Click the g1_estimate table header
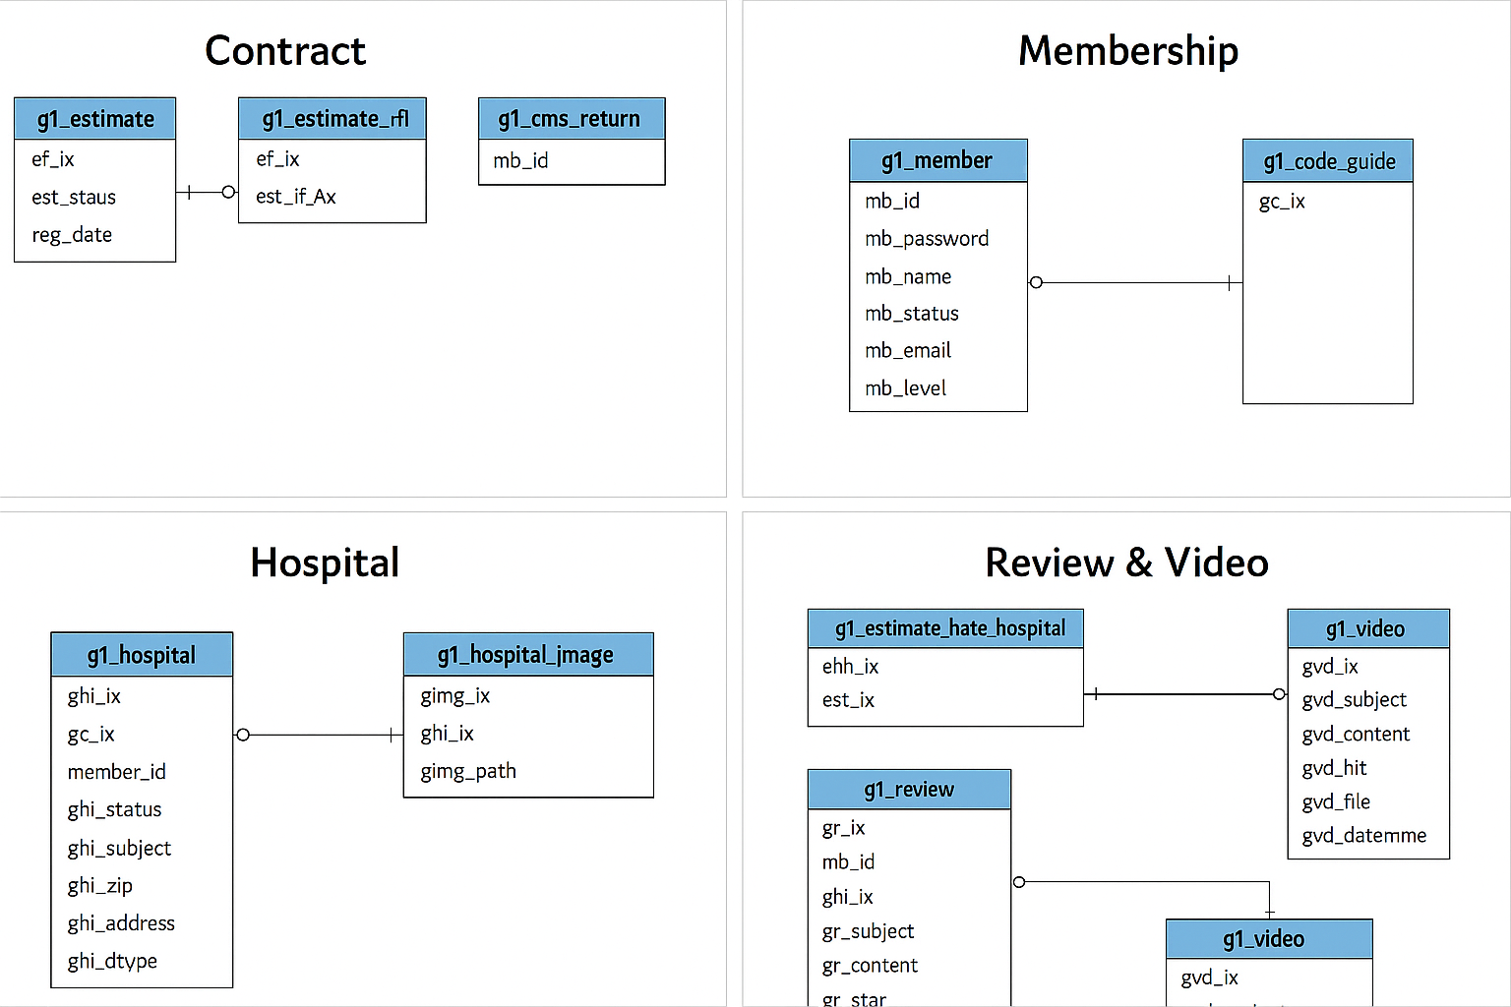Viewport: 1511px width, 1007px height. [x=95, y=119]
